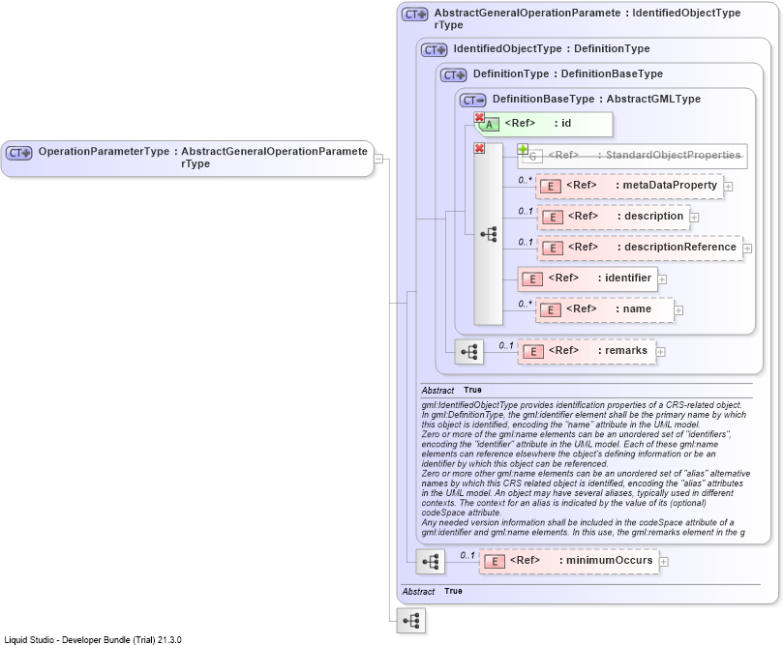Expand the description element
This screenshot has height=645, width=783.
[694, 218]
